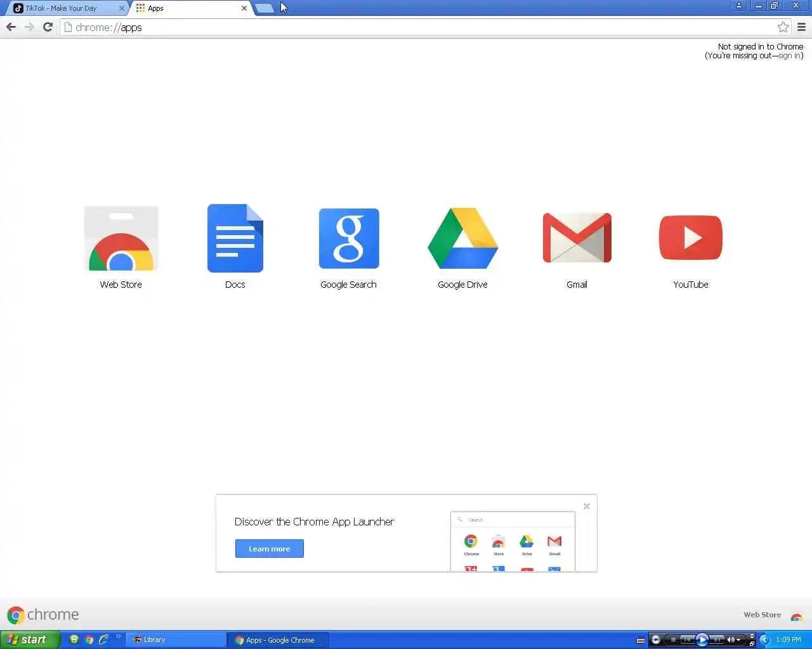Bookmark this page with the star icon
Viewport: 812px width, 649px height.
coord(783,27)
